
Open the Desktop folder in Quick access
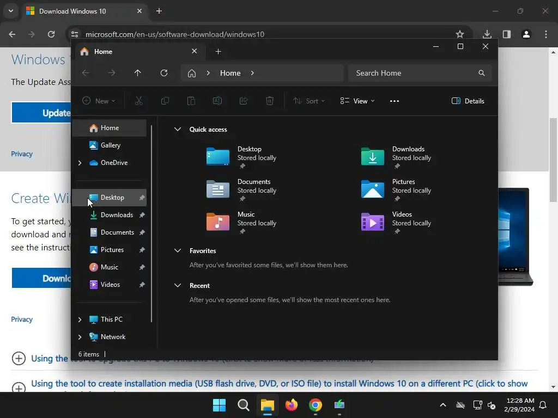pyautogui.click(x=241, y=157)
